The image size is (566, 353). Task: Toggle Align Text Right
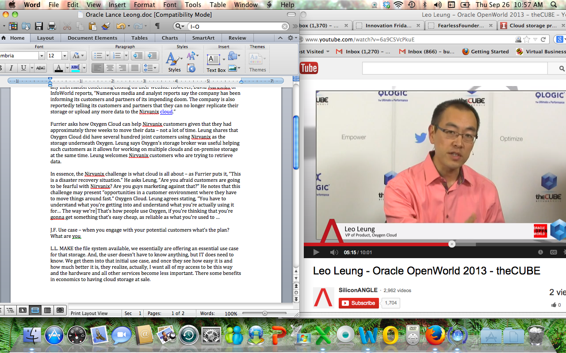click(x=122, y=68)
